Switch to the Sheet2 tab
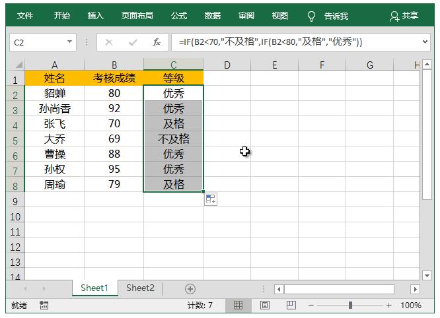 tap(140, 288)
